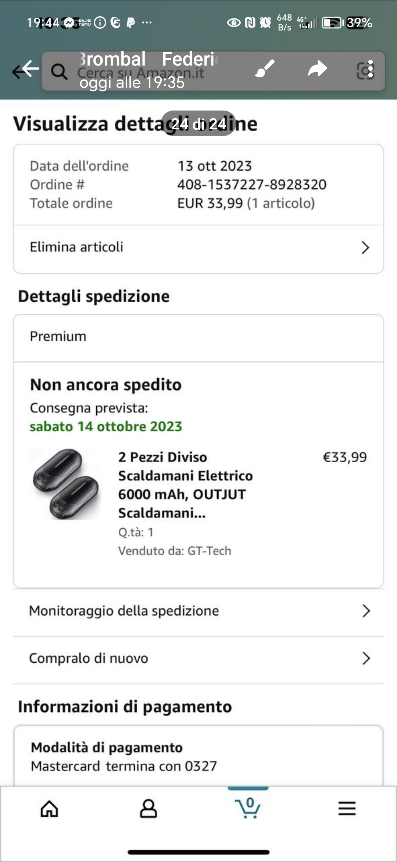Tap the seller name GT-Tech
The width and height of the screenshot is (397, 862).
coord(209,551)
